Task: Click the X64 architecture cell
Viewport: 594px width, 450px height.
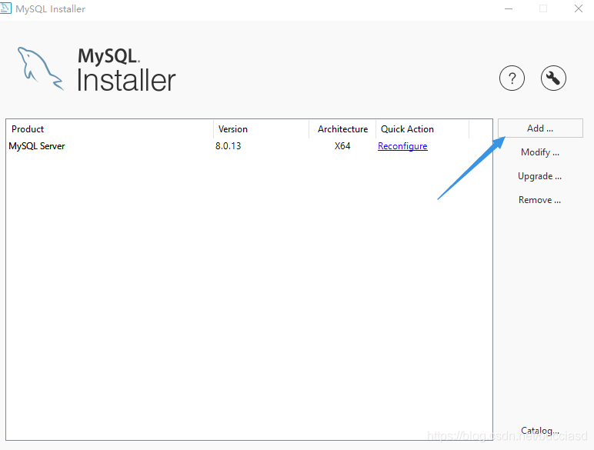Action: 342,146
